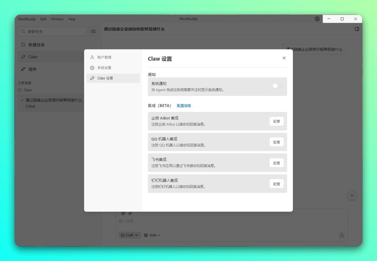
Task: Open the Edit menu
Action: pyautogui.click(x=43, y=19)
